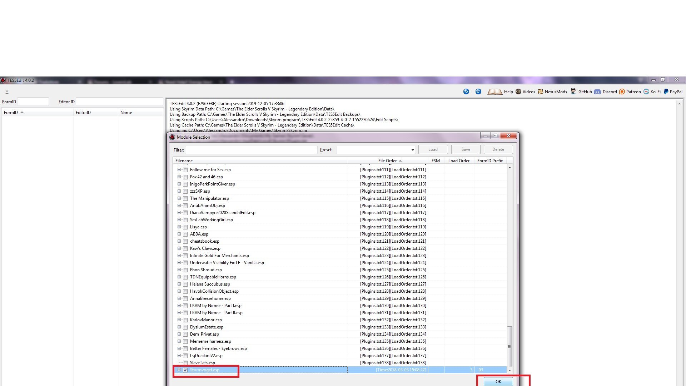Expand the Kaw's Claws.esp tree node
Image resolution: width=686 pixels, height=386 pixels.
click(179, 248)
